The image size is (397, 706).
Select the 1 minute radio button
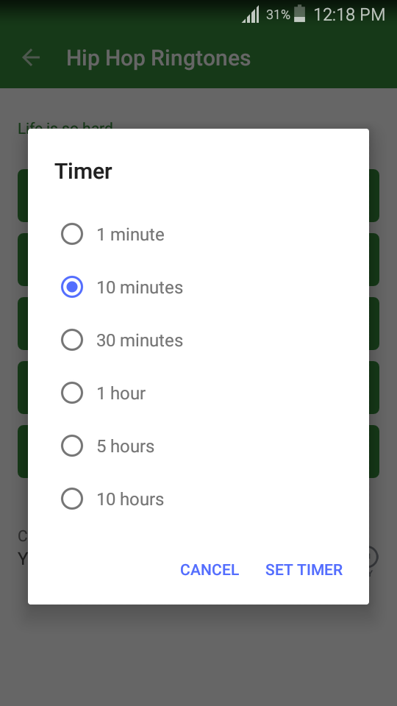click(x=72, y=234)
